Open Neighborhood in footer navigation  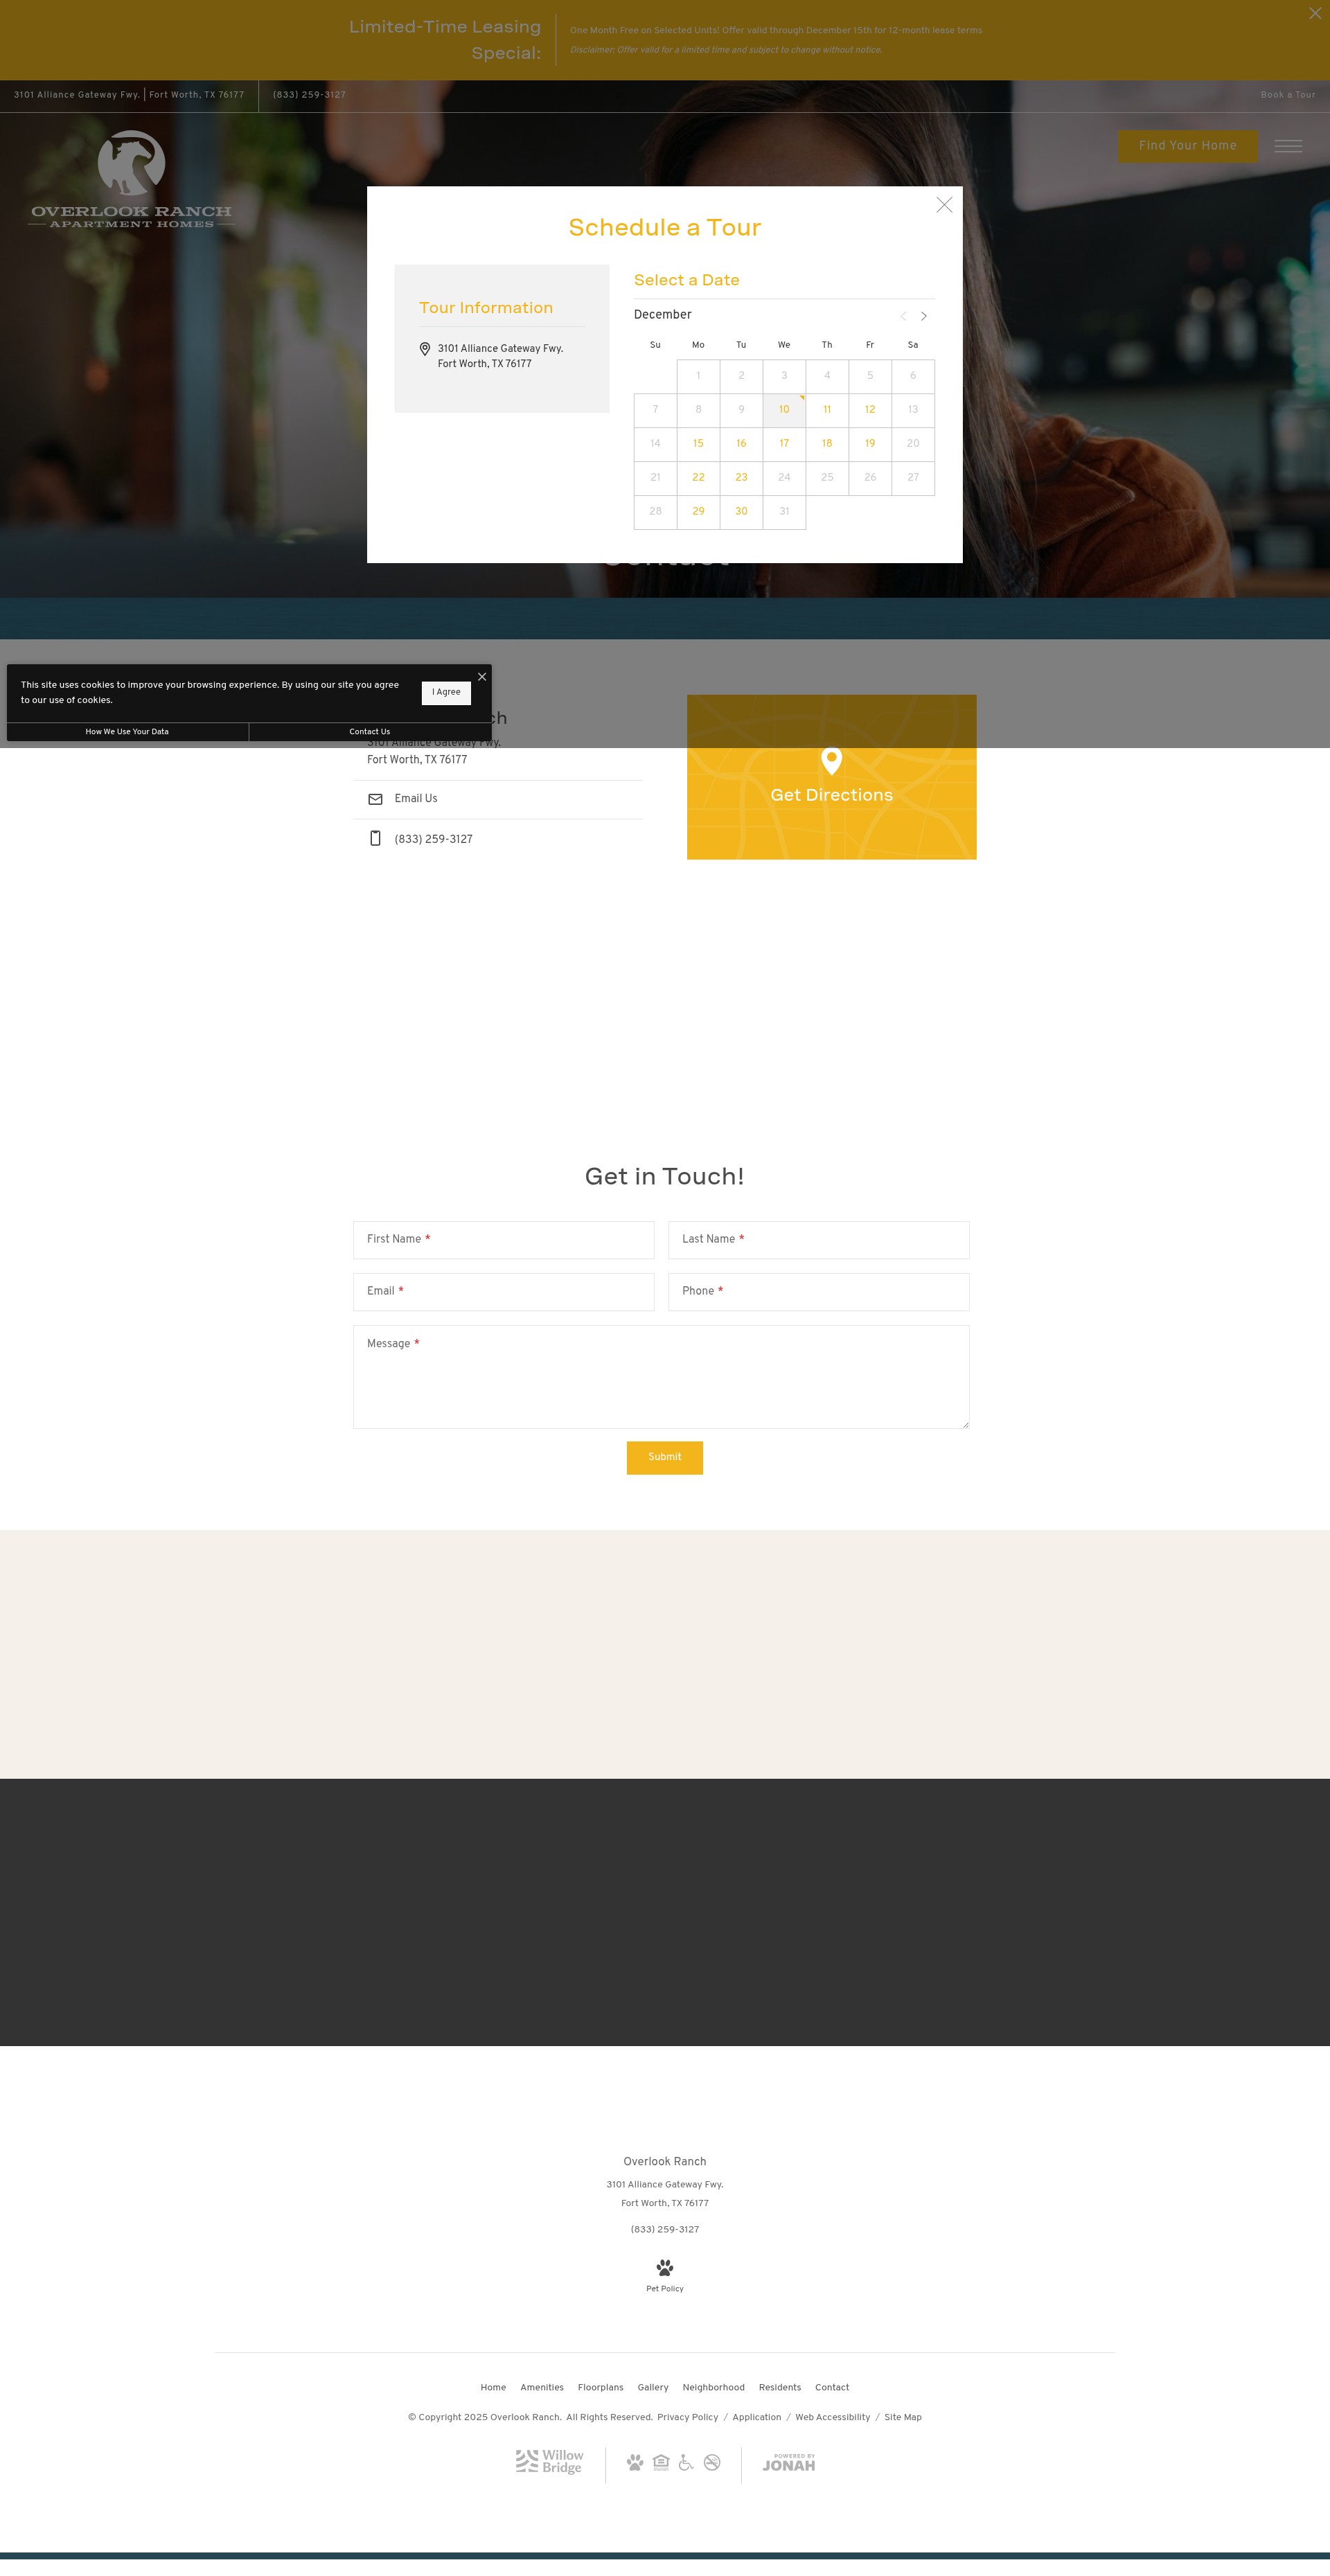pyautogui.click(x=713, y=2387)
